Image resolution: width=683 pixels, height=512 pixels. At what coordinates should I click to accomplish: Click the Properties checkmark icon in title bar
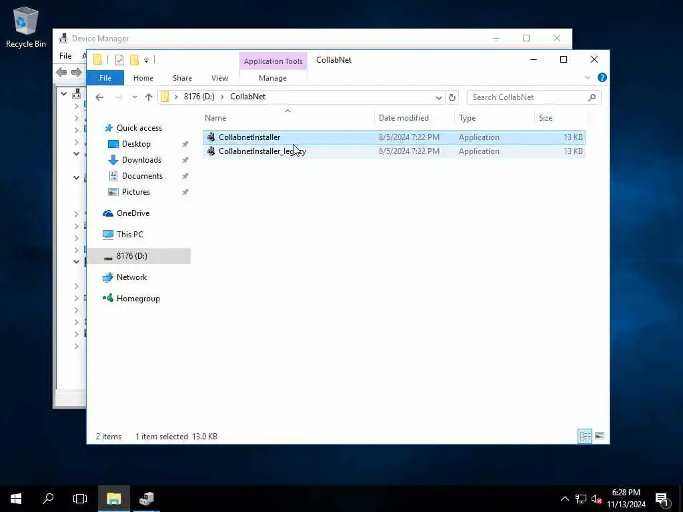click(119, 60)
